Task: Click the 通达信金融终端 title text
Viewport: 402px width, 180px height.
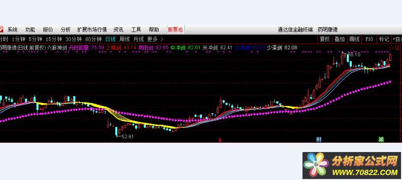Action: coord(296,29)
